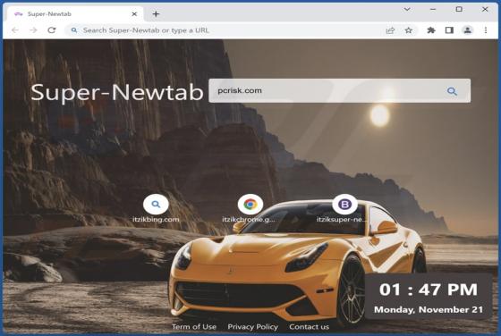
Task: Reload the current page
Action: pos(52,30)
